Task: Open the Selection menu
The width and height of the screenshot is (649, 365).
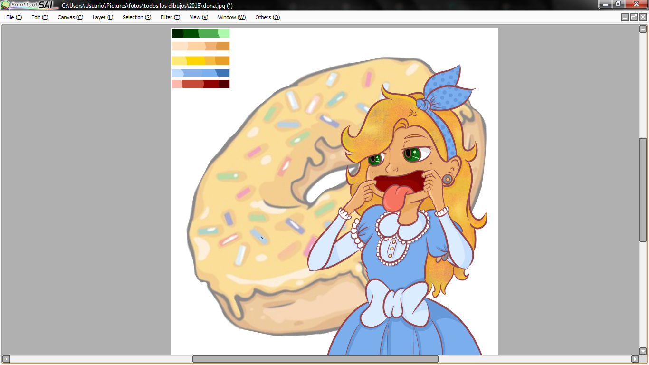Action: point(137,17)
